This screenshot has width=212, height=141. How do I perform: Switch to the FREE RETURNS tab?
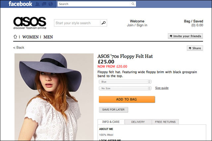pos(165,122)
